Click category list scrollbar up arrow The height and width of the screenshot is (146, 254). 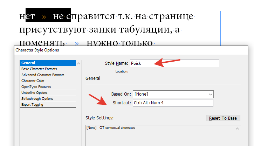[79, 63]
